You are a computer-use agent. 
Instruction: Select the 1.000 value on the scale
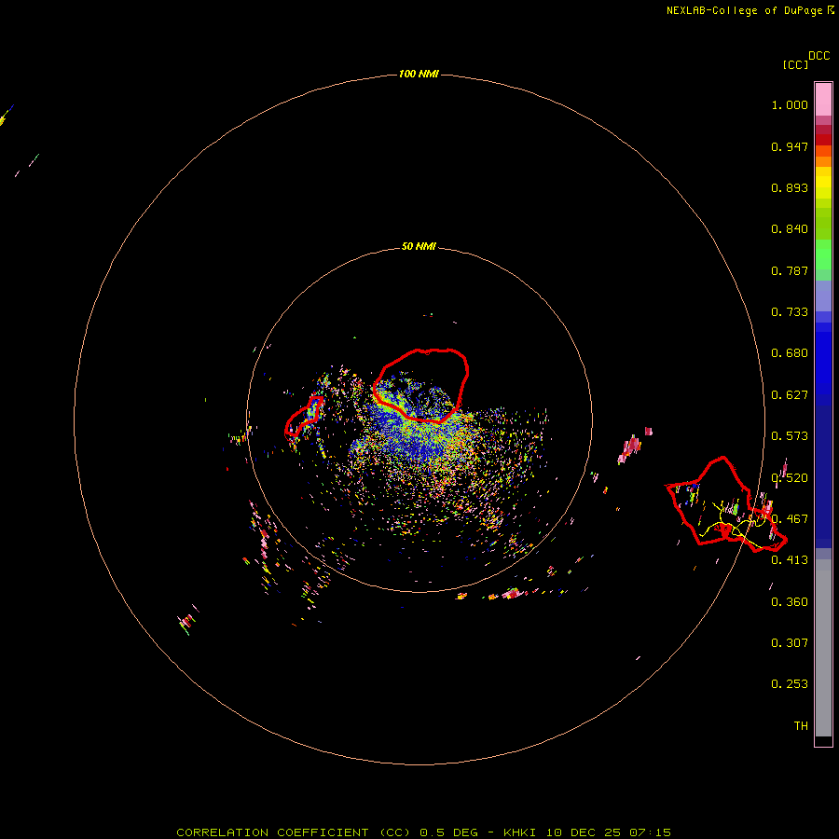tap(790, 104)
